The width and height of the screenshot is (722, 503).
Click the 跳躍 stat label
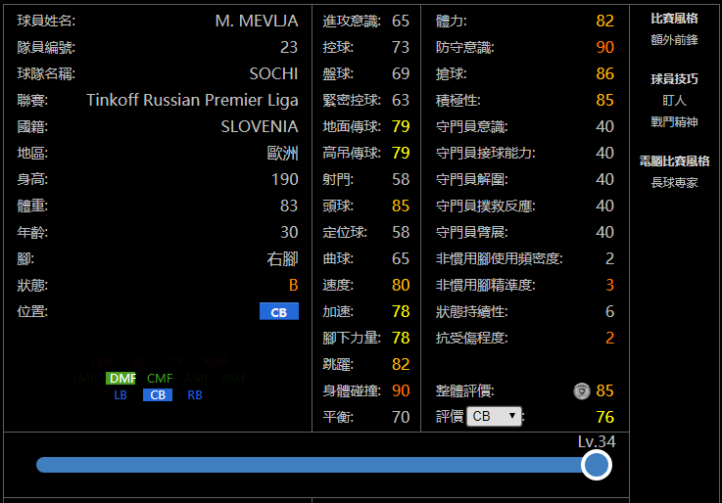(338, 365)
